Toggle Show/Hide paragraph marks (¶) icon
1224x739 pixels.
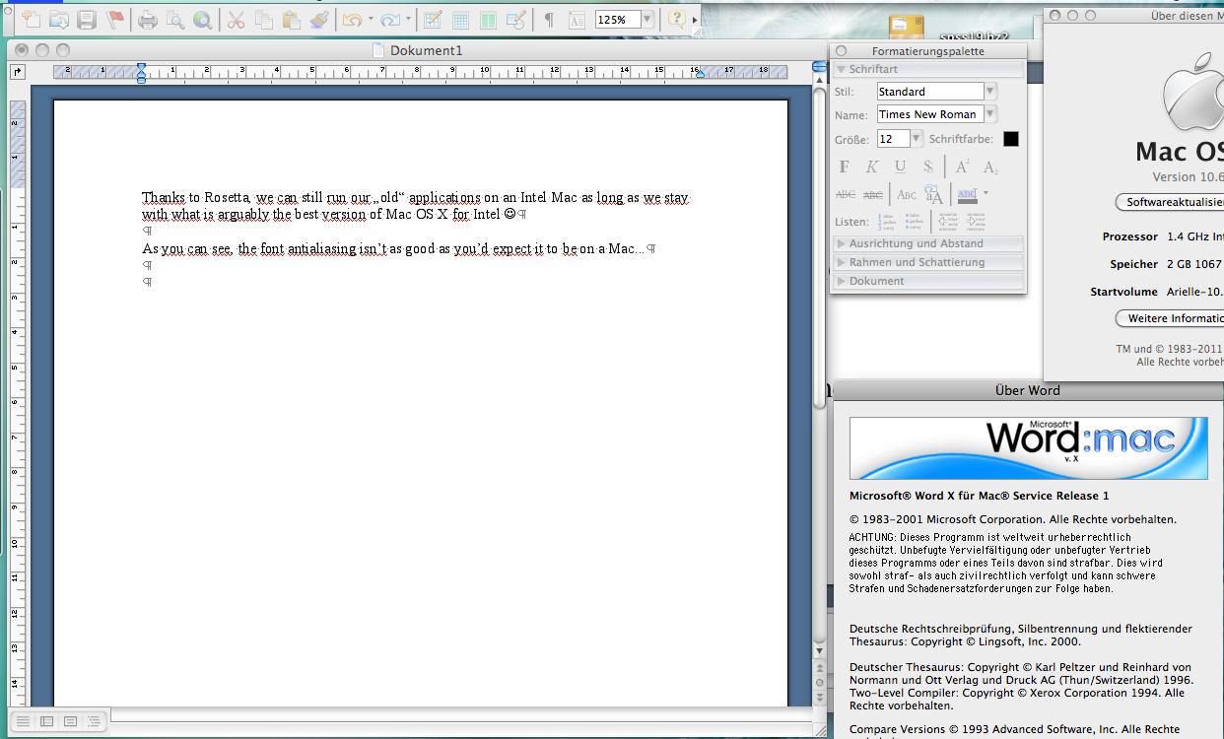click(549, 19)
